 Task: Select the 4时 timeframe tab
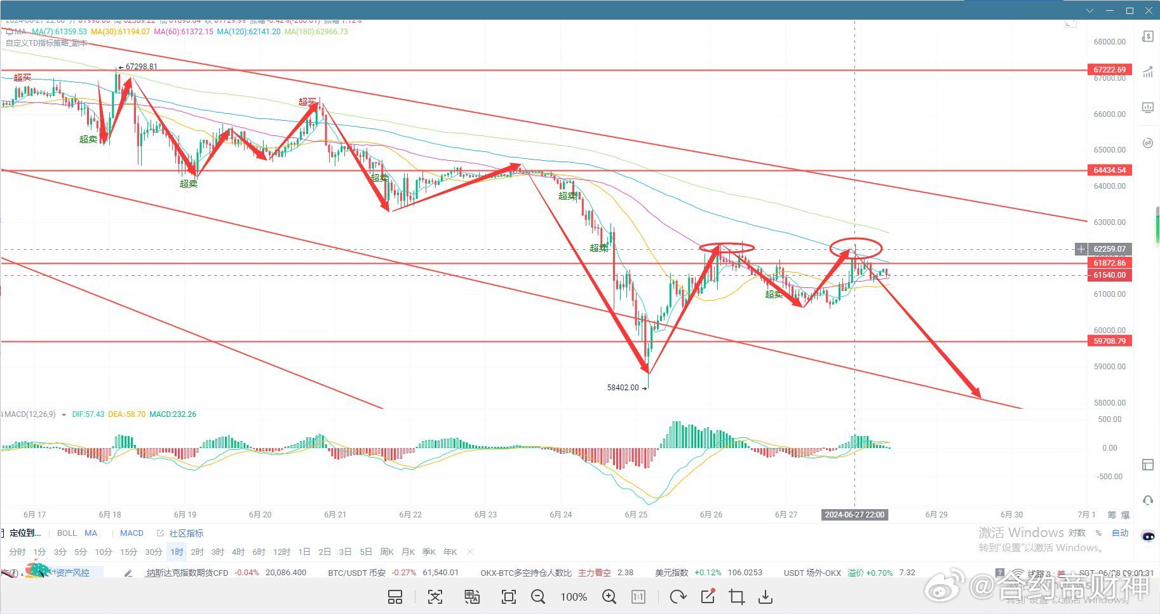coord(238,552)
